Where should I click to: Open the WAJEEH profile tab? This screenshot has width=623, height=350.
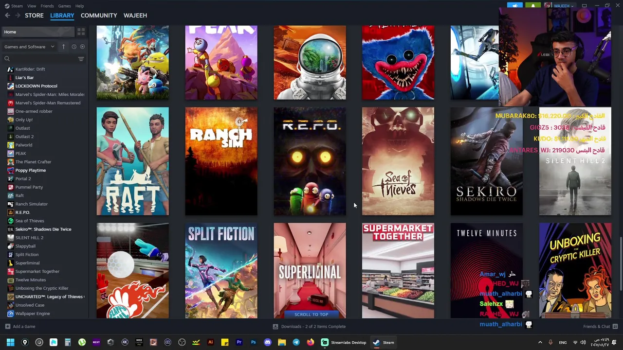135,16
